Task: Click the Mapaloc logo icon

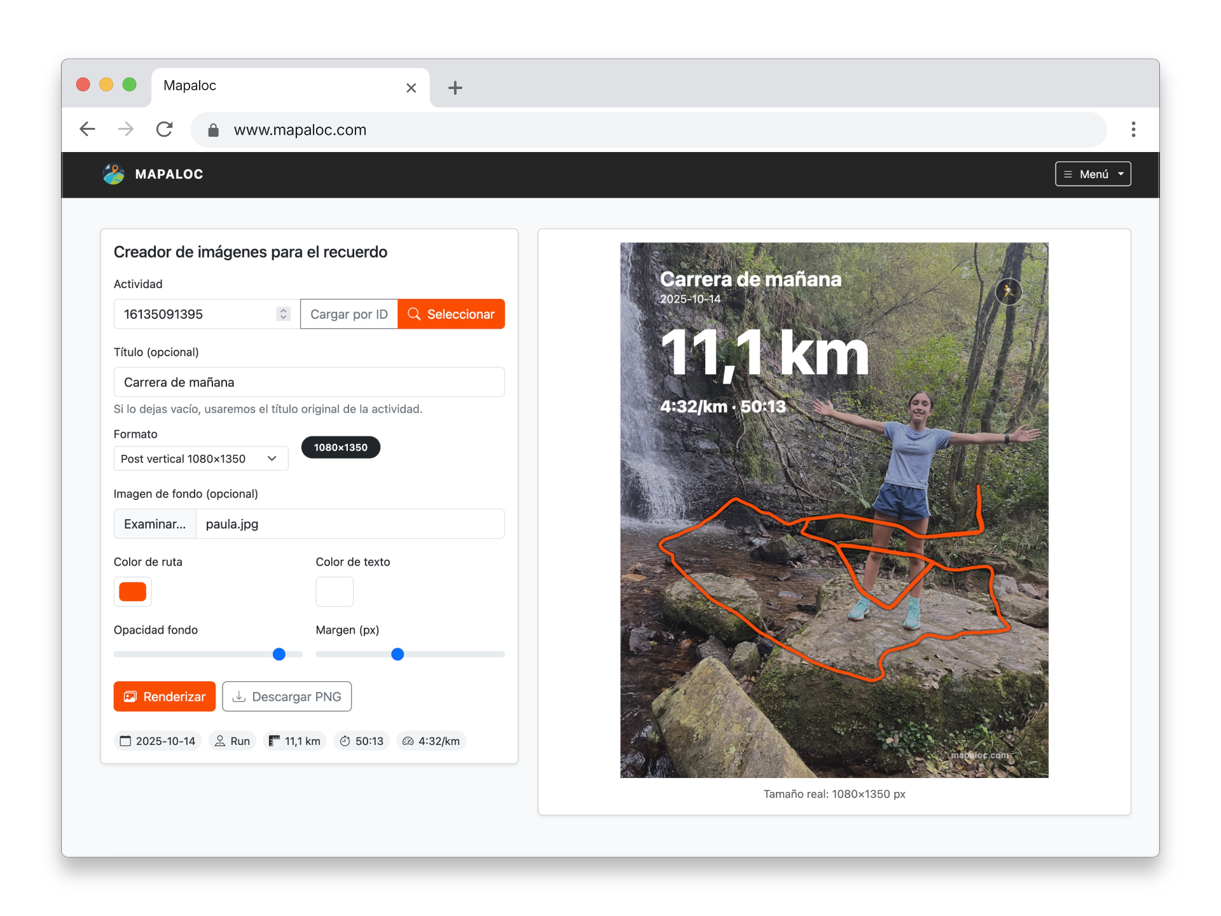Action: (x=114, y=174)
